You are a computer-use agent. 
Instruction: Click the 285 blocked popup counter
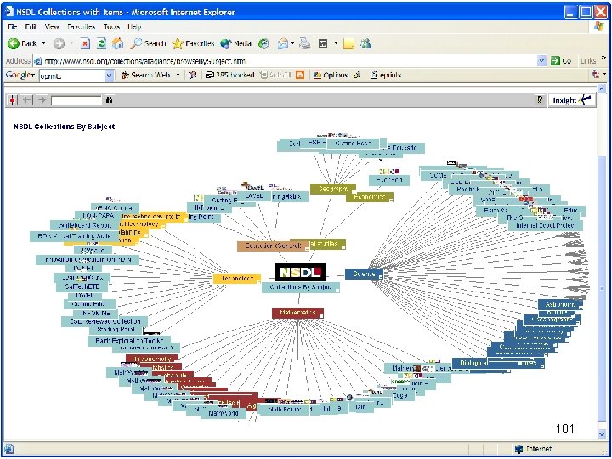(229, 75)
